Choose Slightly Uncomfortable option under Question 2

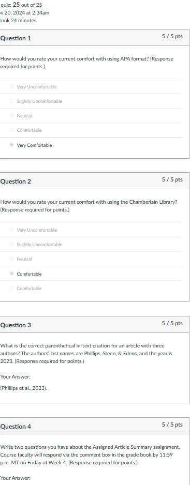click(12, 245)
